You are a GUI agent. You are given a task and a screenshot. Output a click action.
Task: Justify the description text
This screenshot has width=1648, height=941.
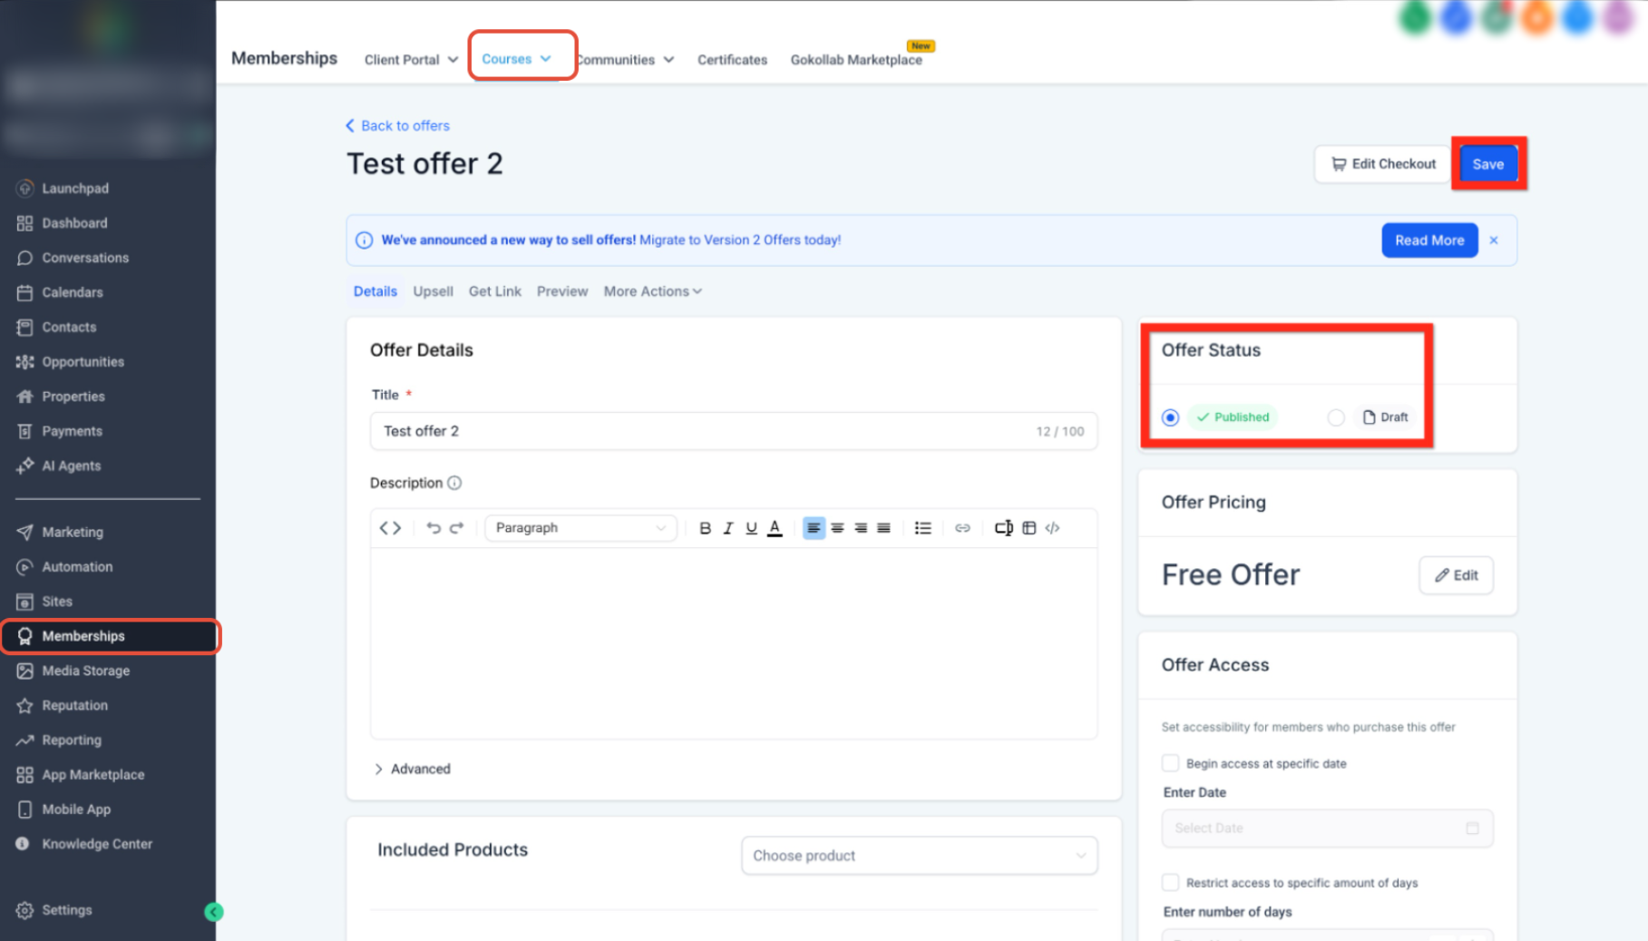[x=883, y=528]
